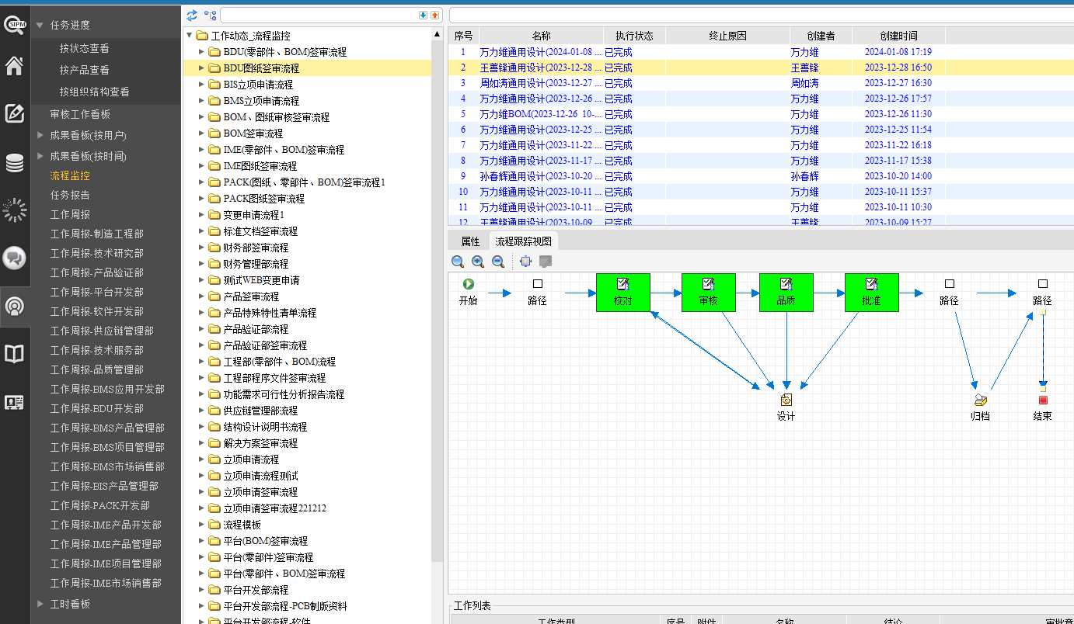1074x624 pixels.
Task: Open row 3 周如涛通用设计 record
Action: pyautogui.click(x=540, y=83)
